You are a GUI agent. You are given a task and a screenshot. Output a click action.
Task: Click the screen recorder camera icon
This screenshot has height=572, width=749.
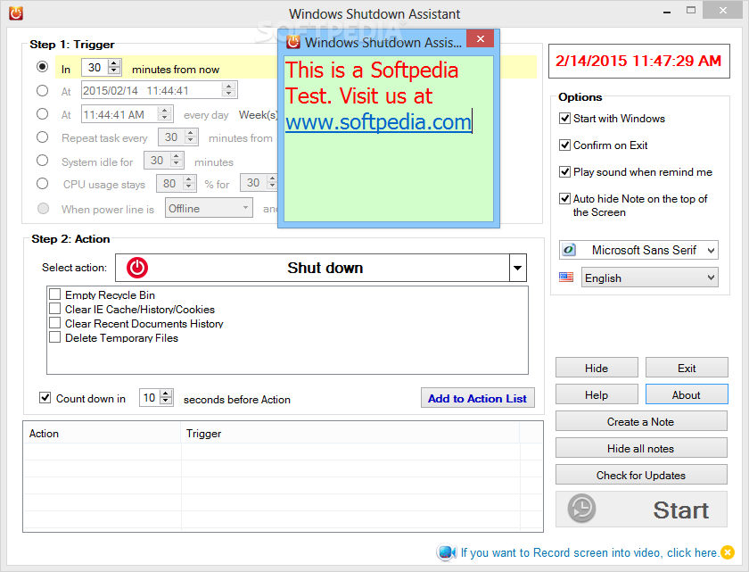(x=446, y=552)
